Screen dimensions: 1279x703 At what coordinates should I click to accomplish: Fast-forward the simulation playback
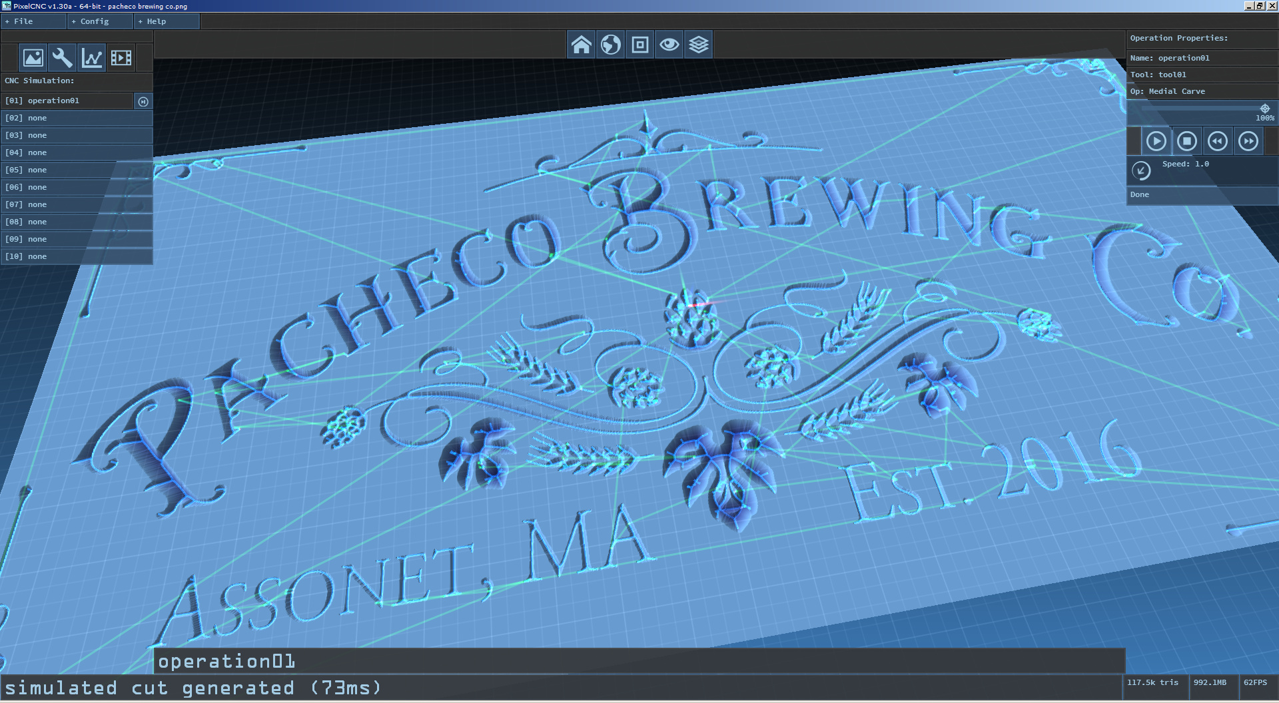[x=1248, y=141]
